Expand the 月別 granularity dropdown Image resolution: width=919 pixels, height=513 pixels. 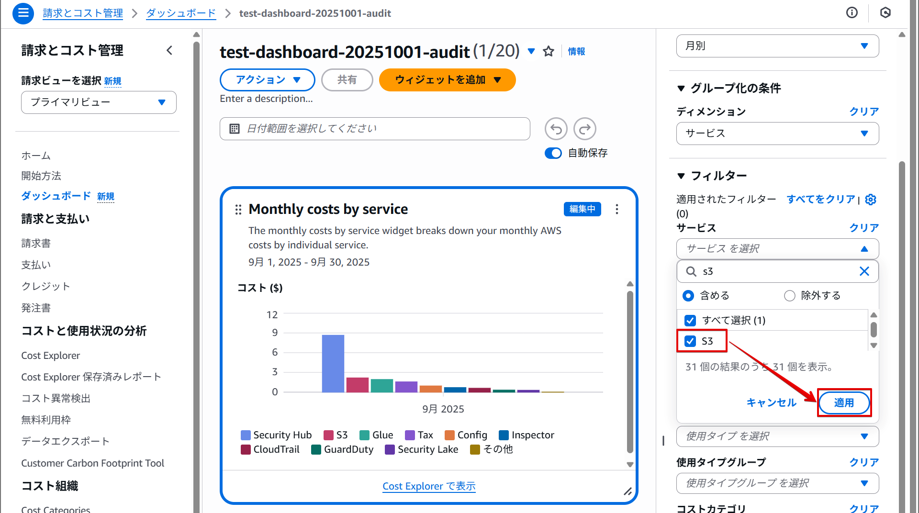coord(777,45)
